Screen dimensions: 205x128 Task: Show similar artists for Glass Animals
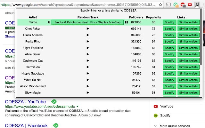pyautogui.click(x=188, y=35)
